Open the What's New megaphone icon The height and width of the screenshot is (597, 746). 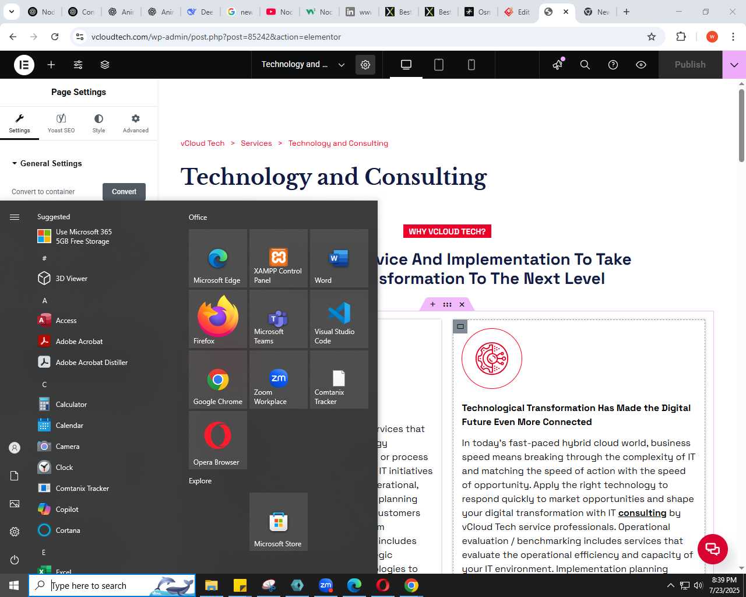point(558,65)
